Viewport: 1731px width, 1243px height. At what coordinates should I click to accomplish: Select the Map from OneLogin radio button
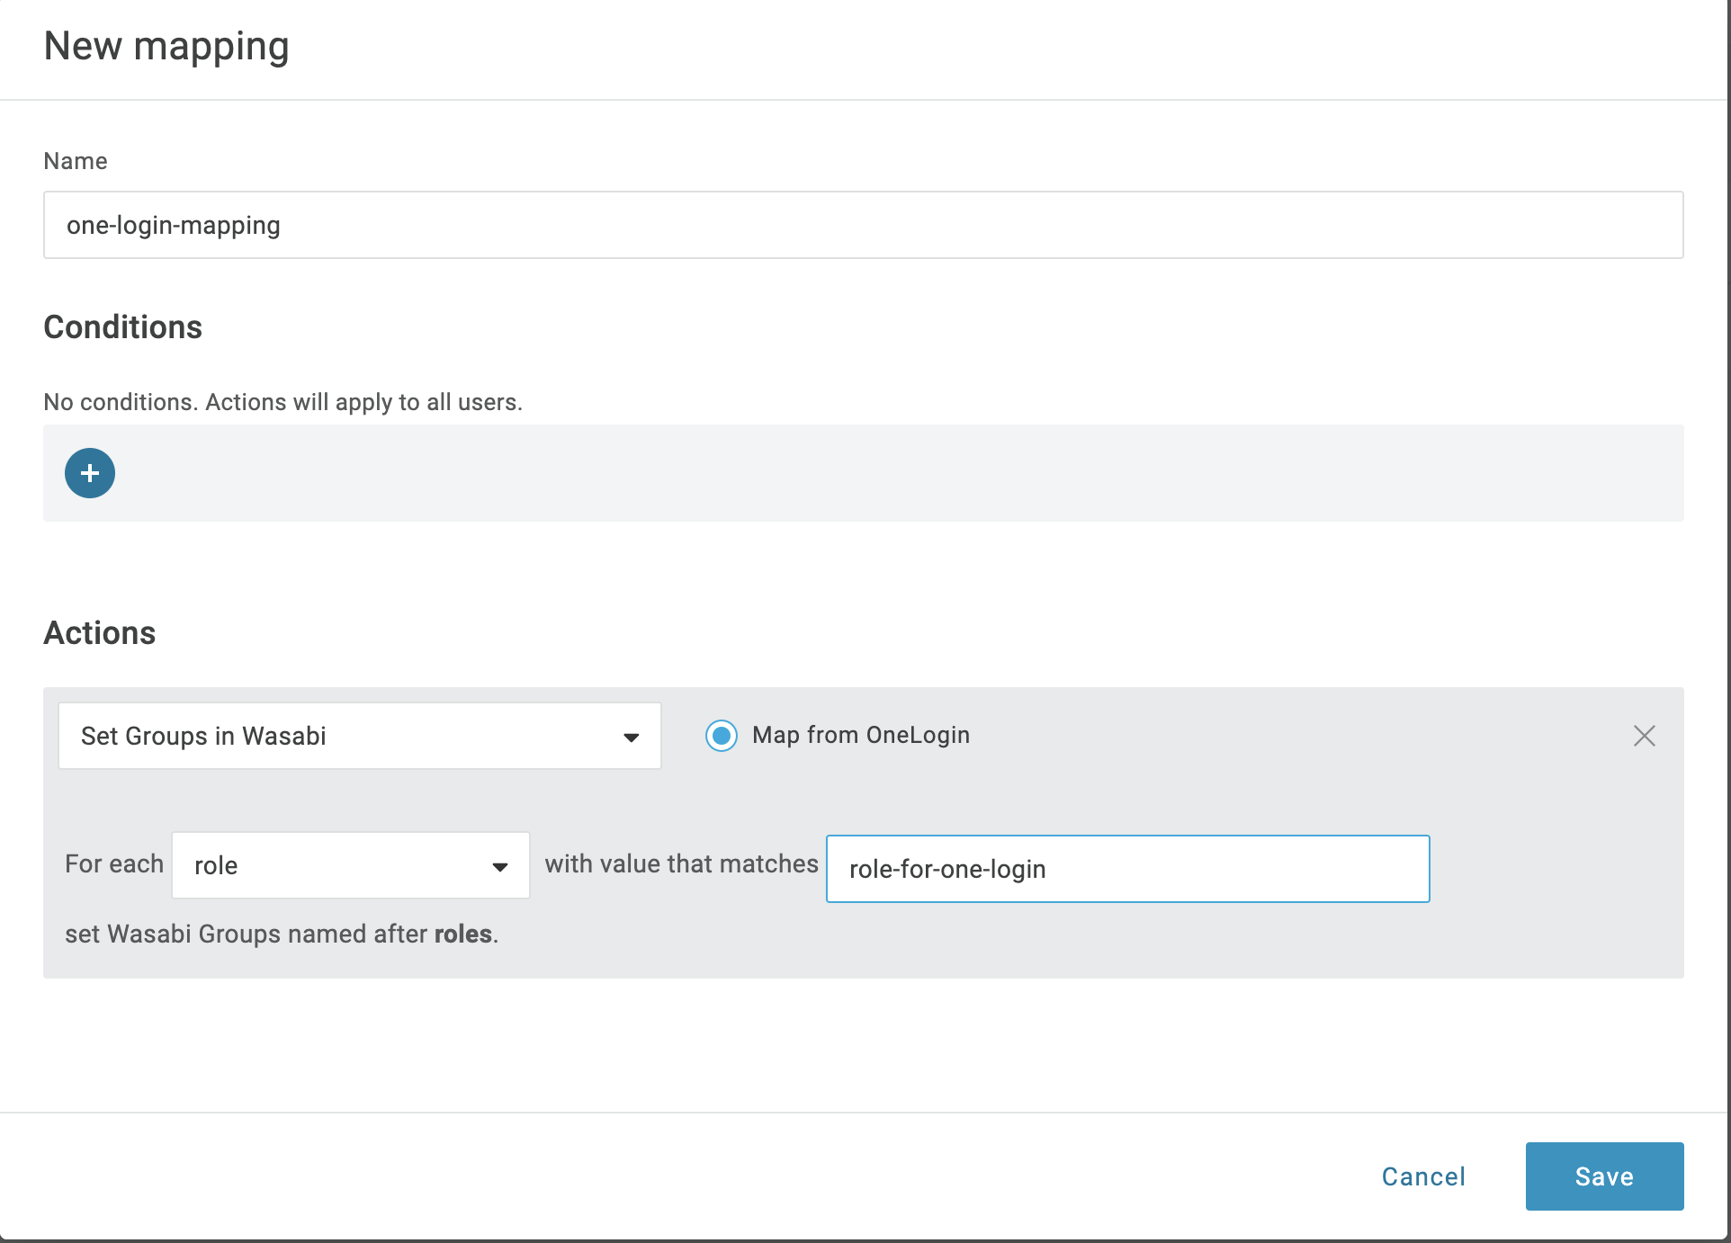722,736
